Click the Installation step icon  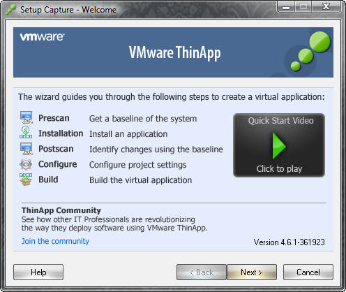pyautogui.click(x=26, y=133)
